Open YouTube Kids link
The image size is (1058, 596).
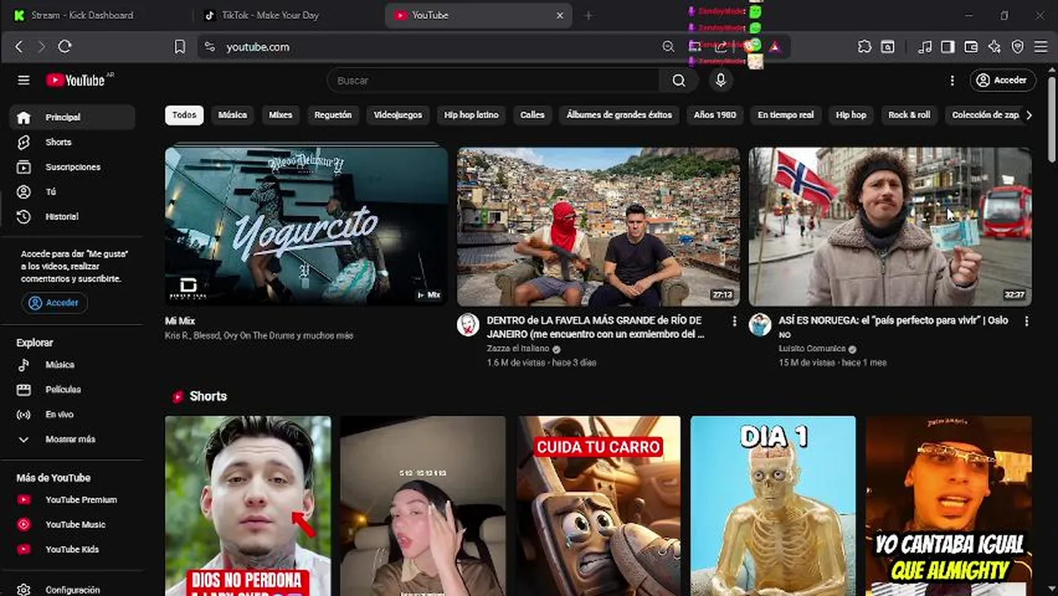point(73,550)
